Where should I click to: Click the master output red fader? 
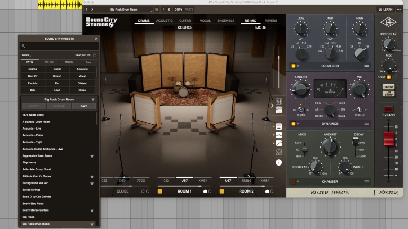click(x=389, y=139)
